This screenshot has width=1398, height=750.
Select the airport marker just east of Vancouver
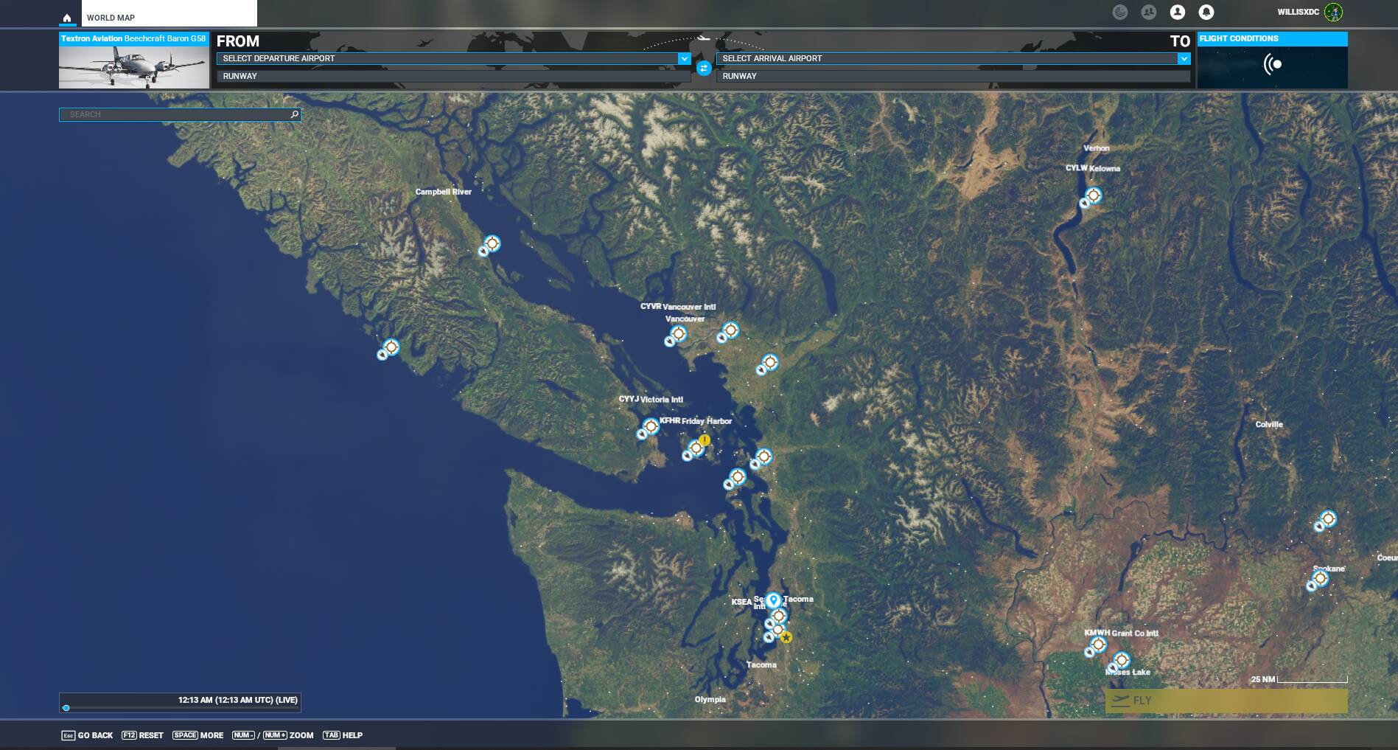730,330
